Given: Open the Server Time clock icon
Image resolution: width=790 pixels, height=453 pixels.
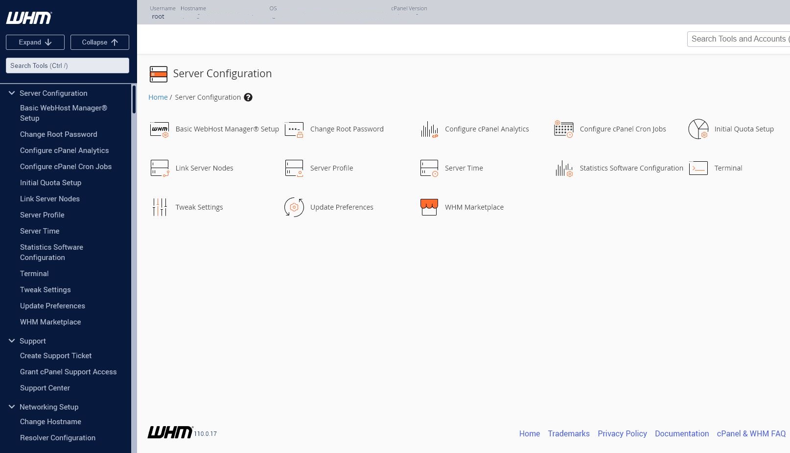Looking at the screenshot, I should click(x=429, y=168).
